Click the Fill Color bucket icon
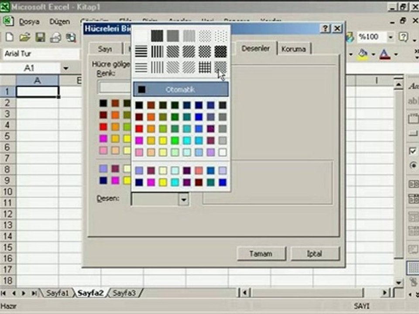This screenshot has height=314, width=419. pyautogui.click(x=362, y=54)
